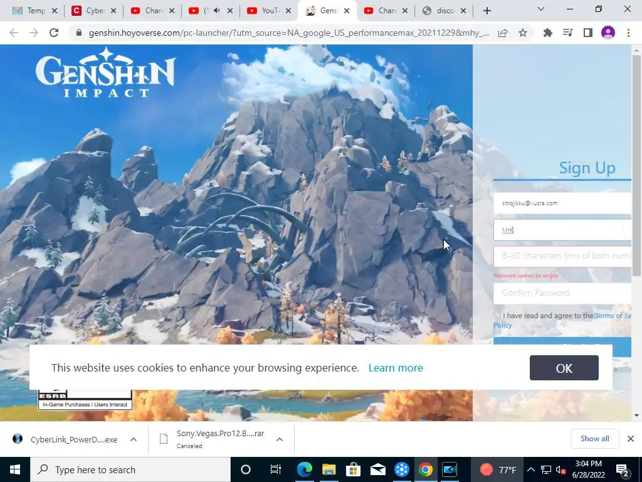Close the downloads bar
Image resolution: width=642 pixels, height=482 pixels.
[x=631, y=439]
